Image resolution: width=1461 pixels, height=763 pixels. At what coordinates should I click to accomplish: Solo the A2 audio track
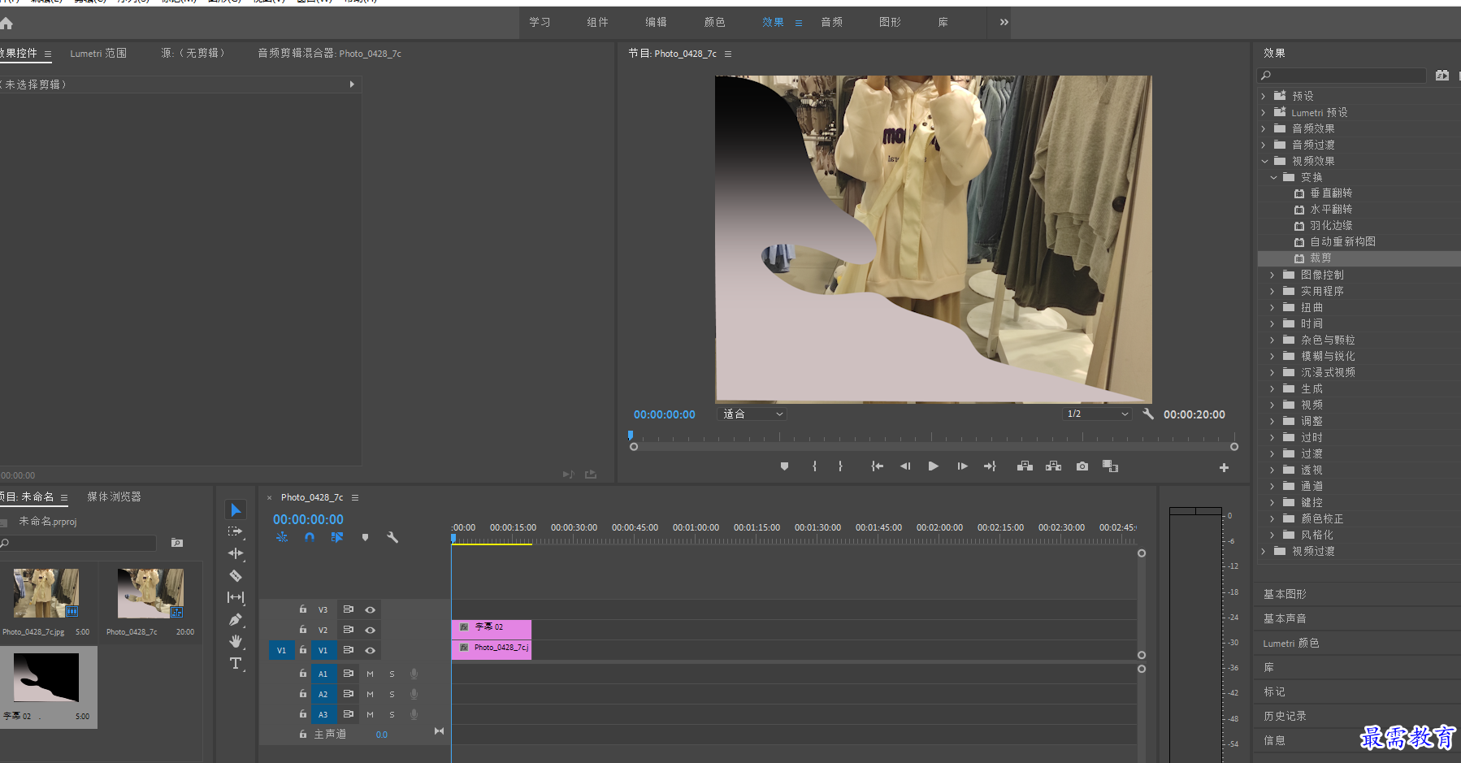(392, 694)
